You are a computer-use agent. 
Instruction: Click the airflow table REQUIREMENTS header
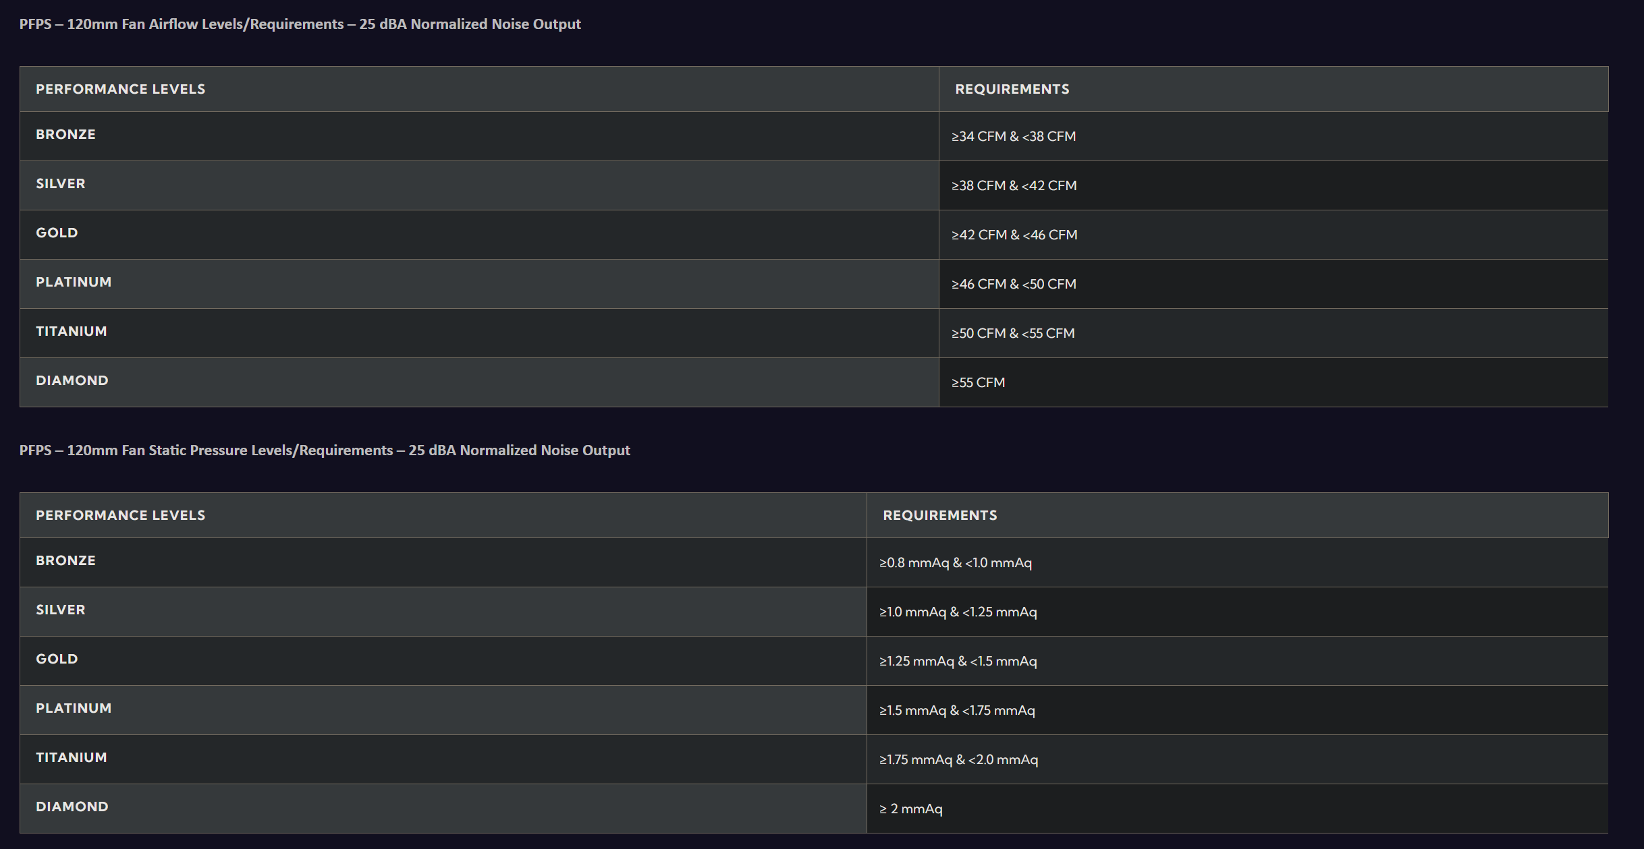[1012, 89]
